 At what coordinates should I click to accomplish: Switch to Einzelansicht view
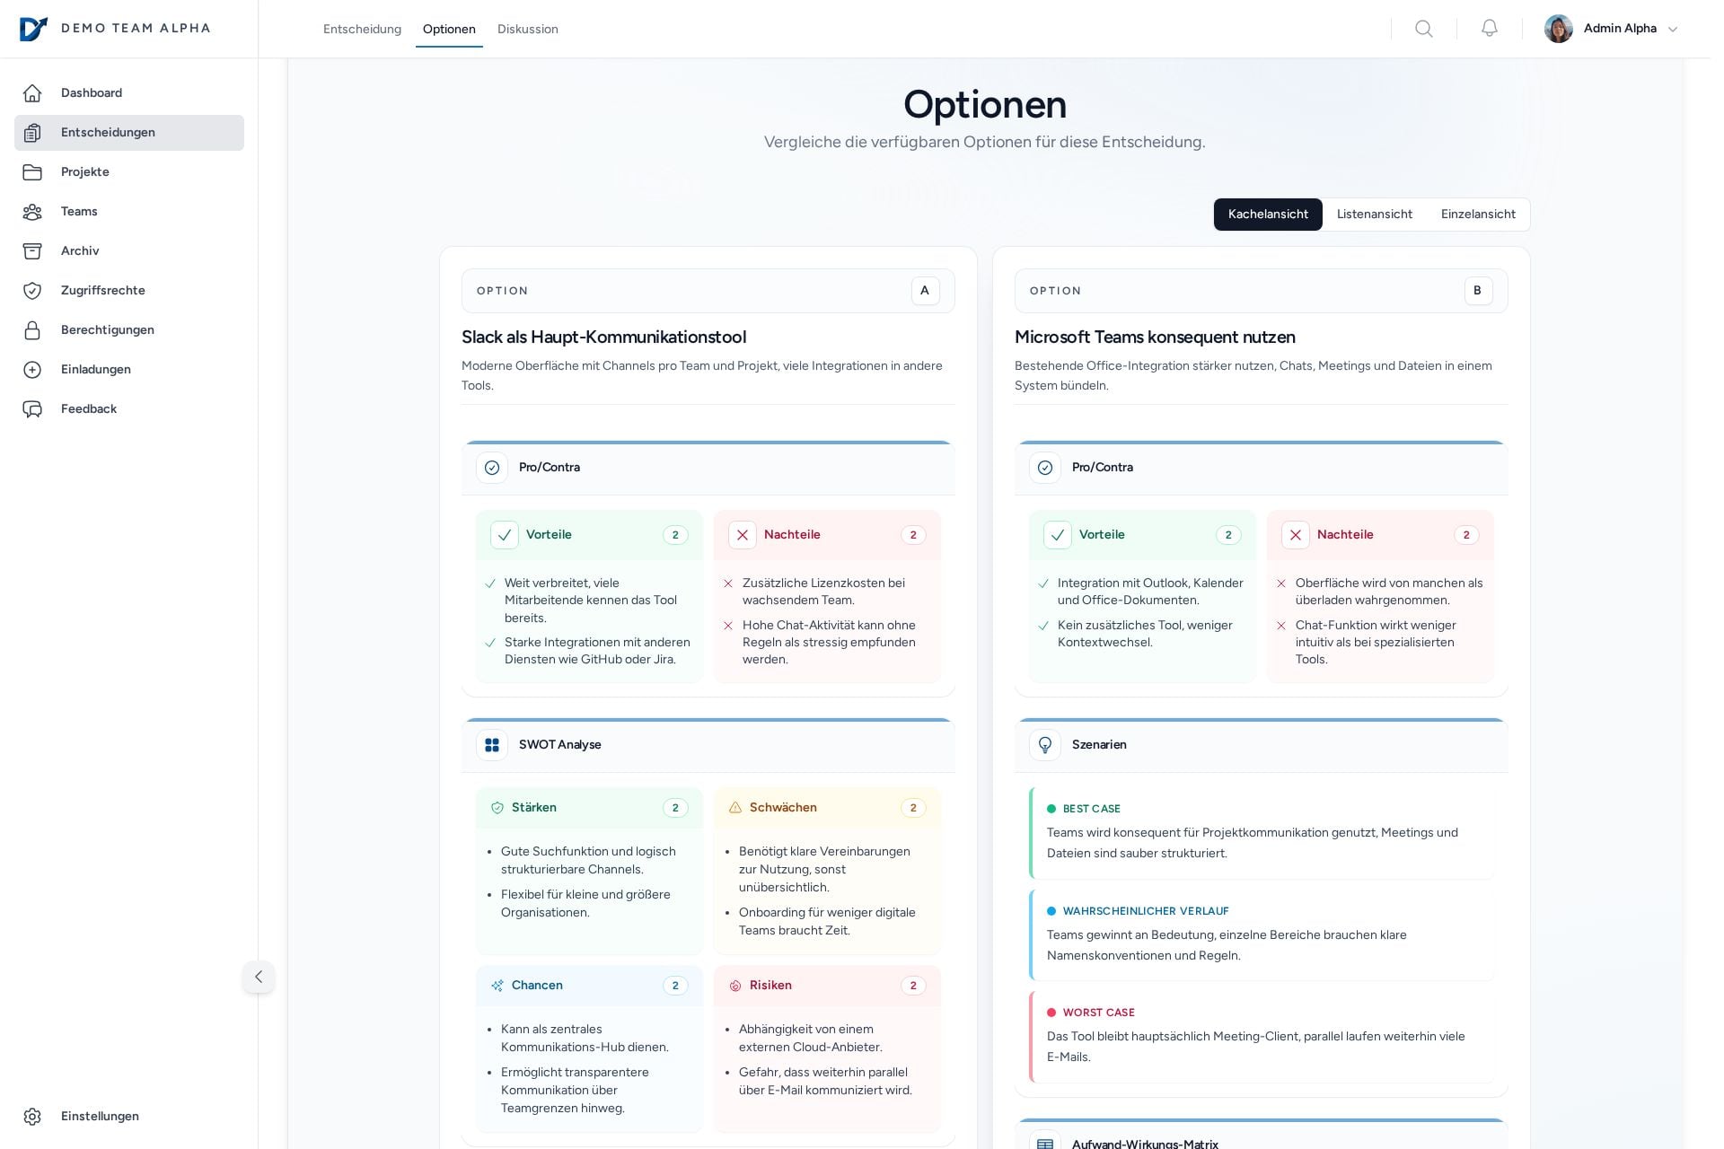(x=1477, y=215)
